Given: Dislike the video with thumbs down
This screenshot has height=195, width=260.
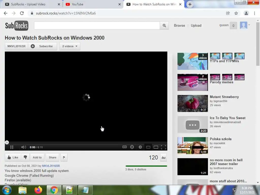Looking at the screenshot, I should pos(25,157).
